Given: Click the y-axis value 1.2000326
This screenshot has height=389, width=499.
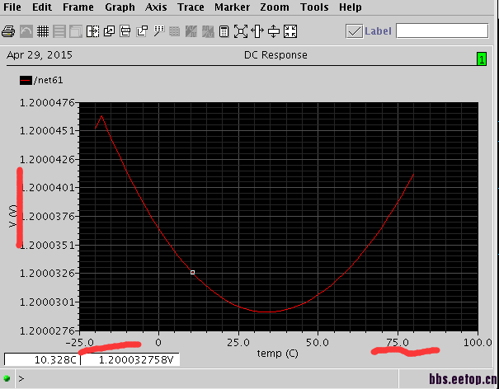Looking at the screenshot, I should pyautogui.click(x=47, y=274).
